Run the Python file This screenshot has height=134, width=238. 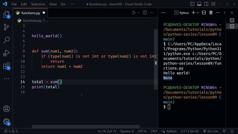134,13
